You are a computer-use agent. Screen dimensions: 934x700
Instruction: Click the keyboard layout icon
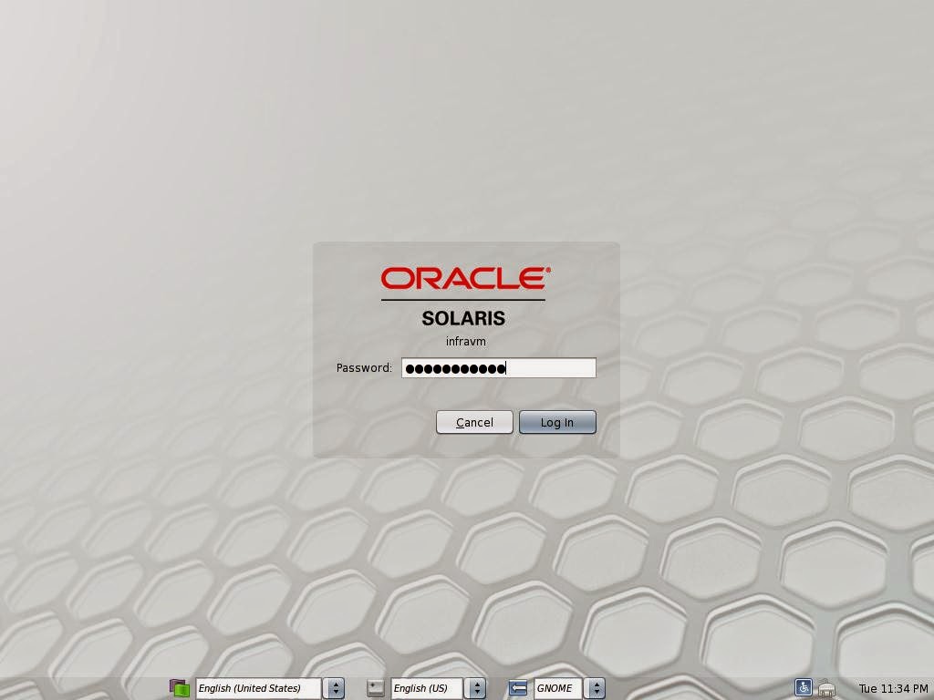tap(375, 688)
